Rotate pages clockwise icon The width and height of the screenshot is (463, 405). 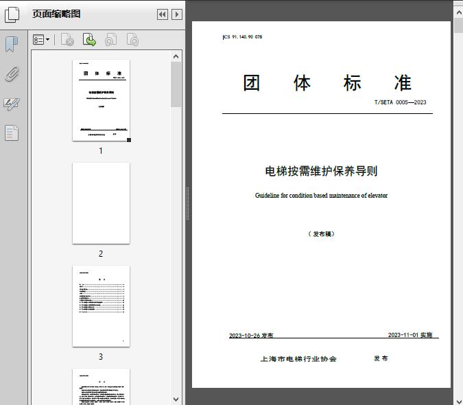132,40
